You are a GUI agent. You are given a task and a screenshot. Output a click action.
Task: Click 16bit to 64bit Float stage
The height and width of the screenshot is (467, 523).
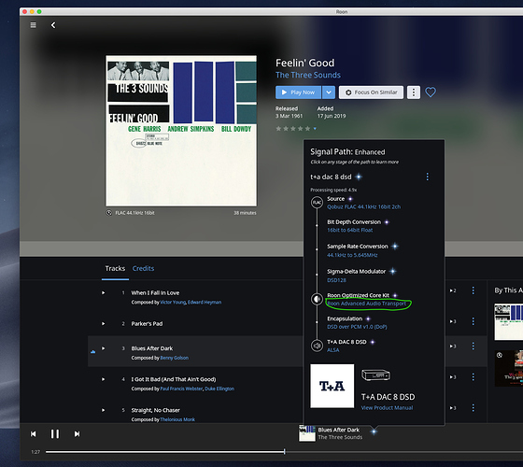click(350, 230)
